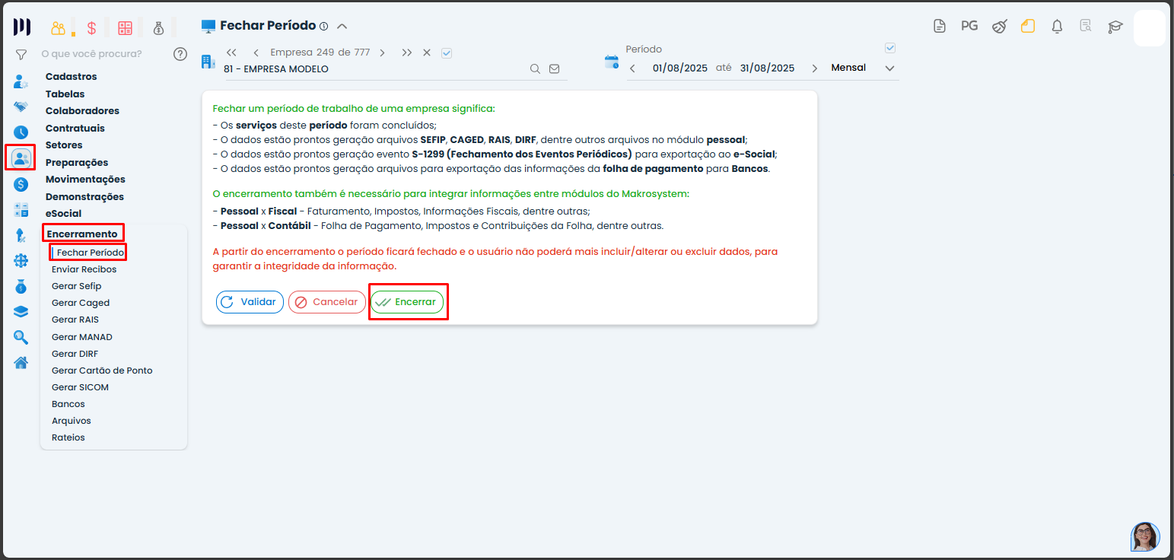Click the info icon beside Fechar Período
Screen dimensions: 1174x560
323,26
